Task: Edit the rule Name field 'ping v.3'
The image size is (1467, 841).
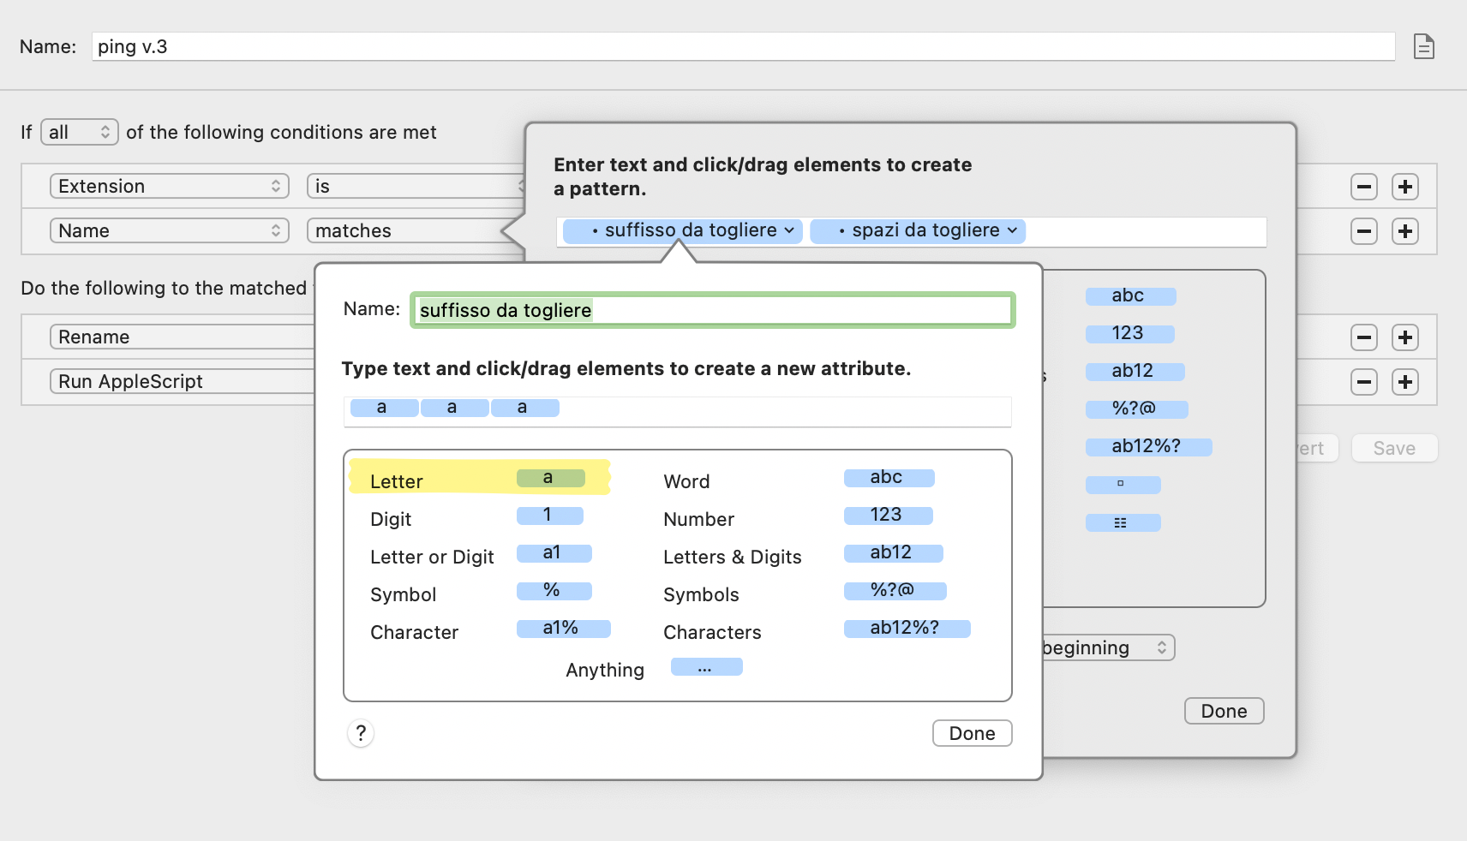Action: (x=744, y=46)
